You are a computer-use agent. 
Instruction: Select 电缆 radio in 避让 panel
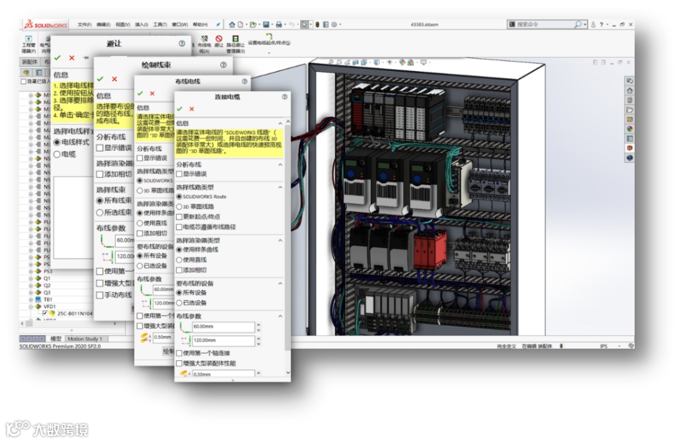[57, 155]
